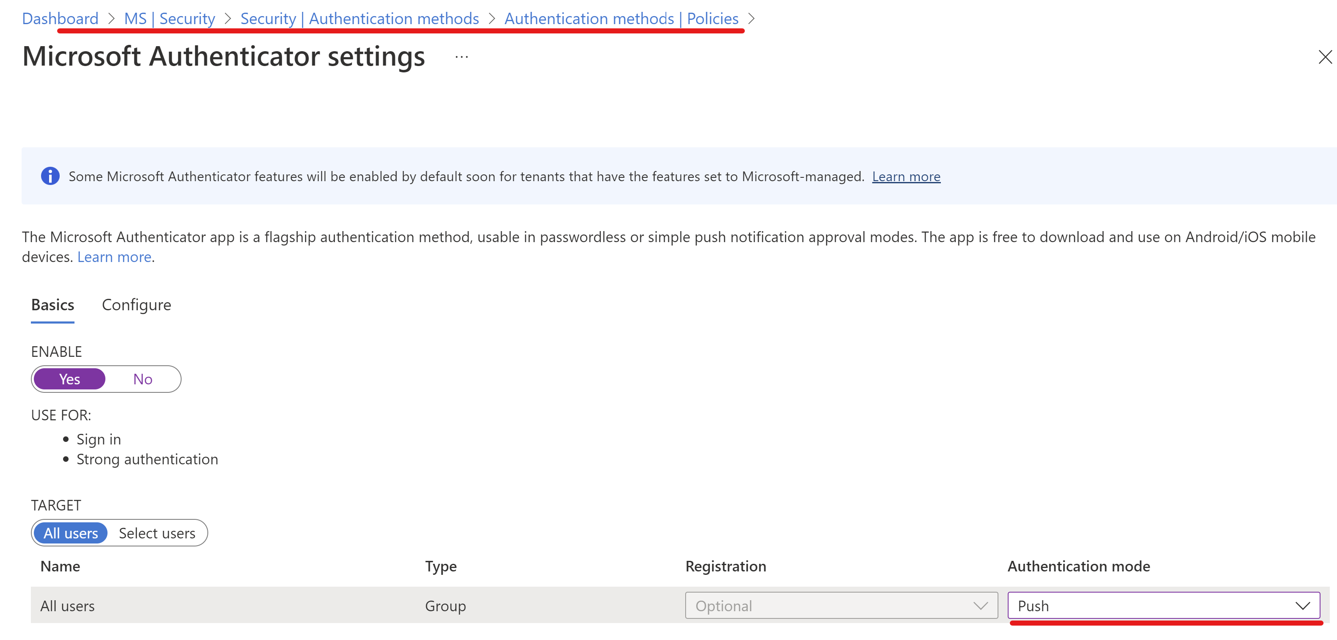Open the Registration Optional dropdown
Image resolution: width=1337 pixels, height=640 pixels.
pos(841,606)
